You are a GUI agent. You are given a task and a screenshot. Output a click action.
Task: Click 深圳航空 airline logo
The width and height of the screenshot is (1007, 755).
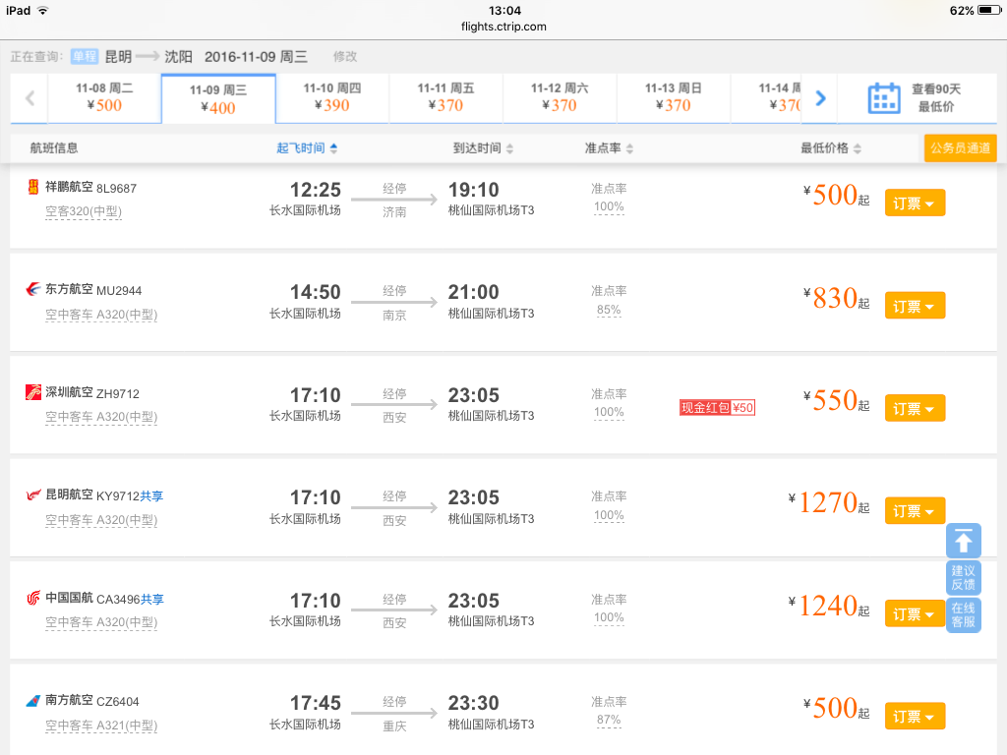32,391
